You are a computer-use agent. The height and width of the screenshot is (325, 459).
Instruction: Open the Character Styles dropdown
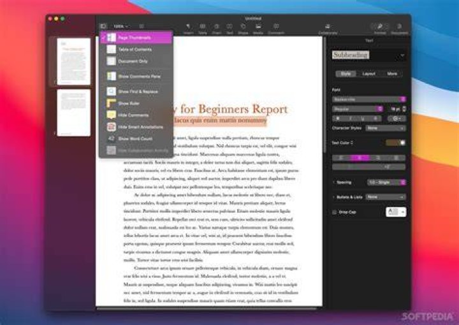point(386,128)
